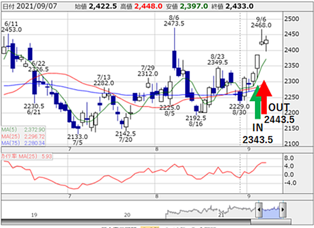Click the -4.0 deviation axis label
This screenshot has width=314, height=228.
pyautogui.click(x=290, y=183)
